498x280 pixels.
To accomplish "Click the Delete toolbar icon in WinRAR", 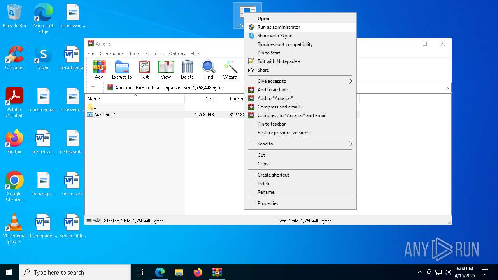I will pos(187,70).
